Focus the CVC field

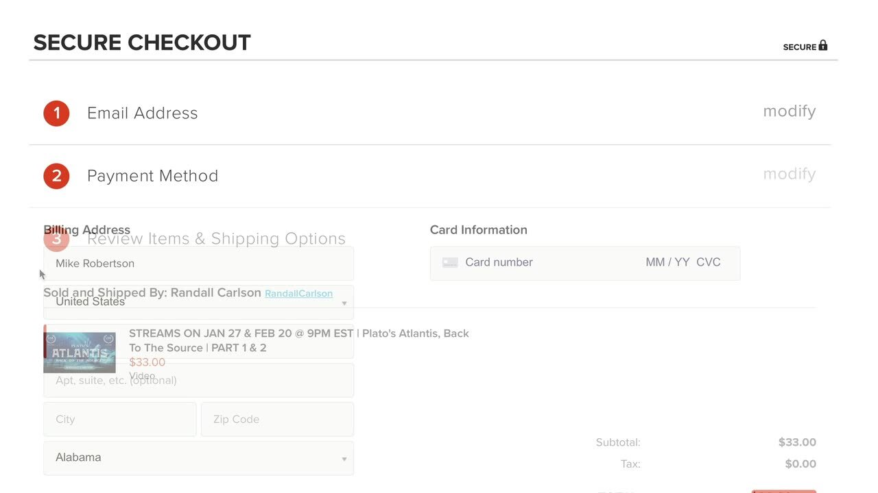coord(709,262)
